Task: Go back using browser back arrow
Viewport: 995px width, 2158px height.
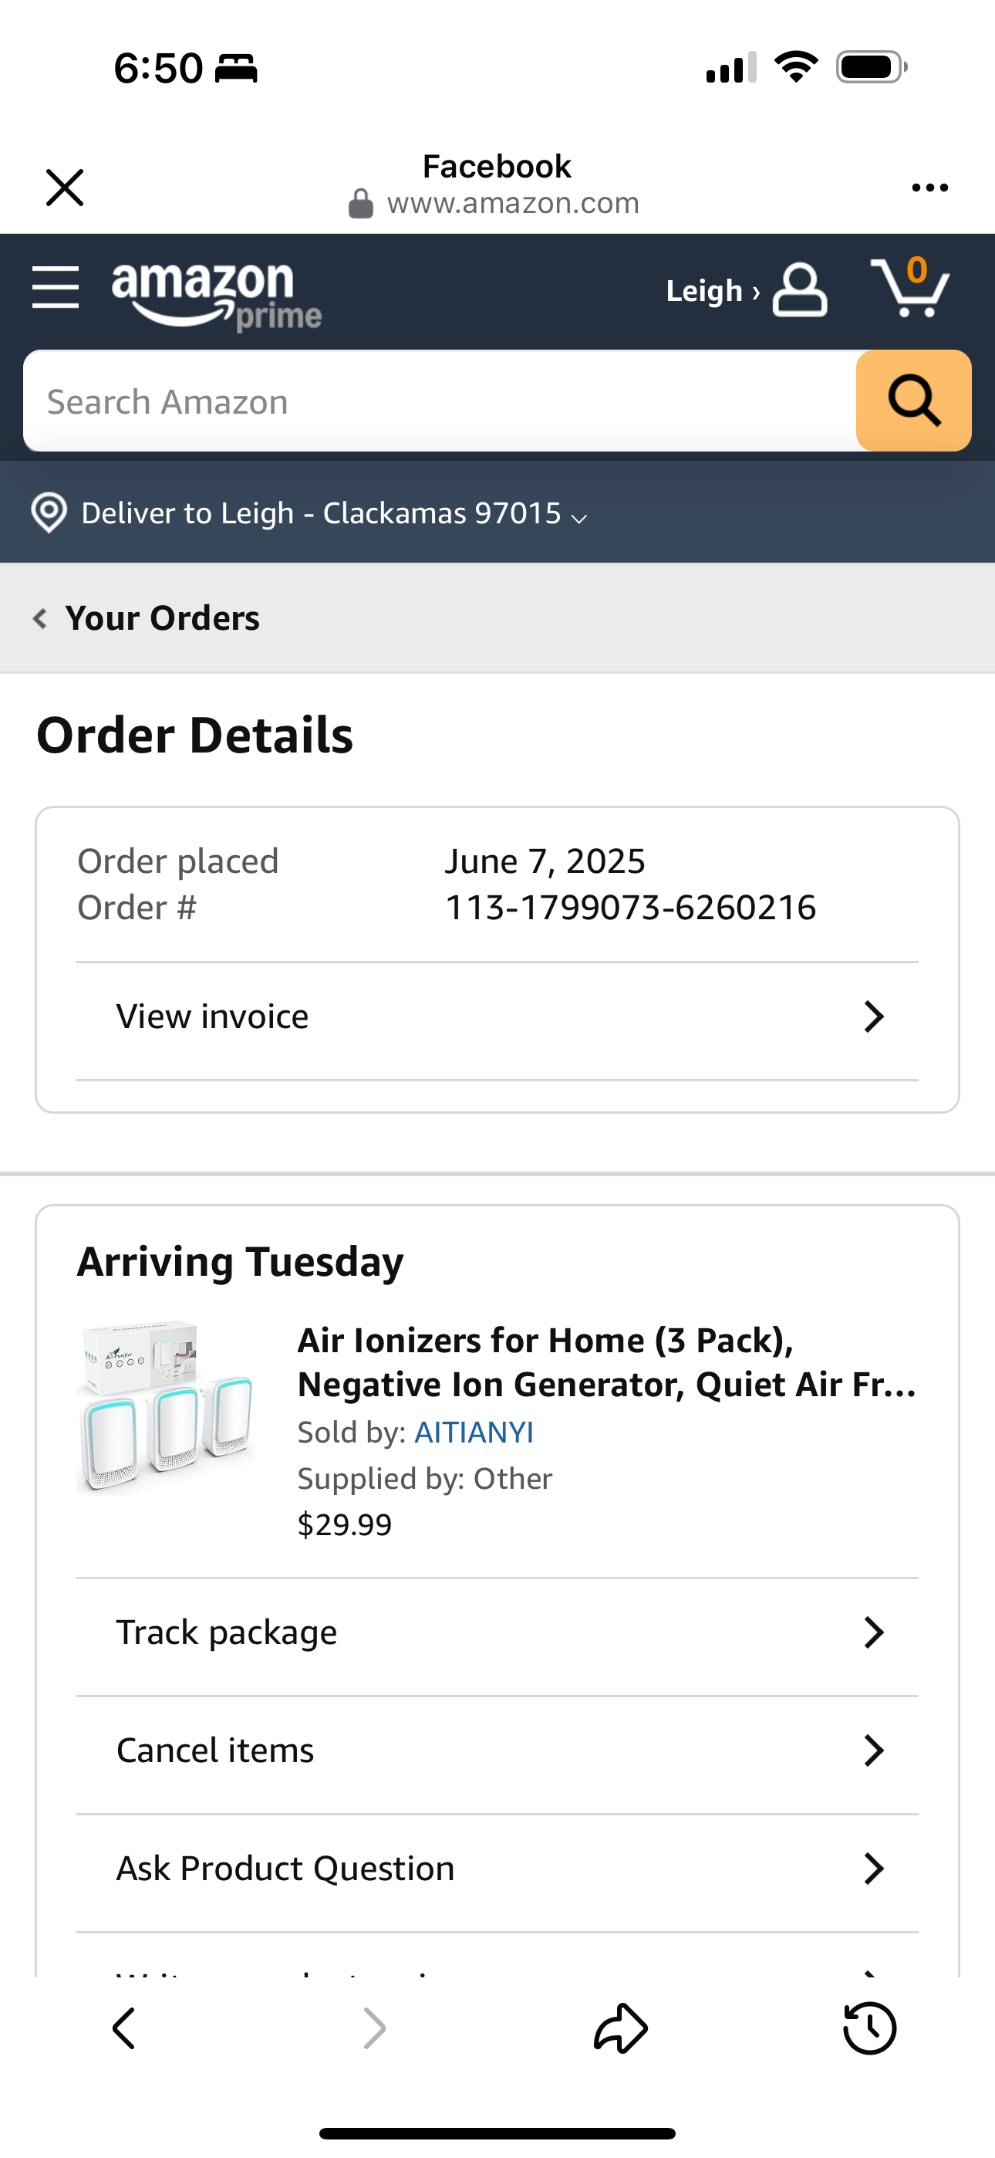Action: tap(124, 2028)
